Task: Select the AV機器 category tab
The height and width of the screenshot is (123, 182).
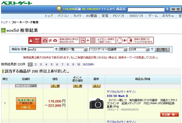Action: (92, 16)
